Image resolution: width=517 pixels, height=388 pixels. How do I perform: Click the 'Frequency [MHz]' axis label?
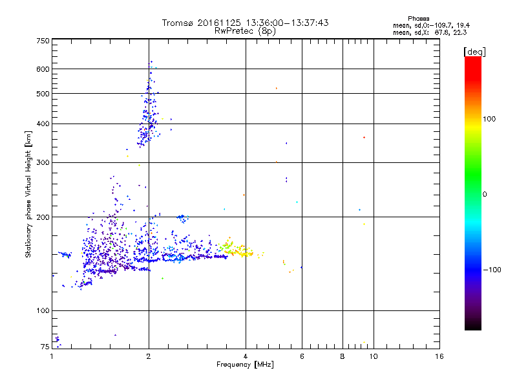[245, 365]
